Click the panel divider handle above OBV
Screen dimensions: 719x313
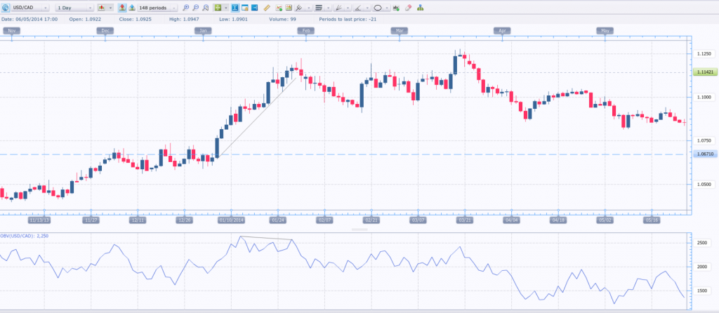tap(359, 229)
